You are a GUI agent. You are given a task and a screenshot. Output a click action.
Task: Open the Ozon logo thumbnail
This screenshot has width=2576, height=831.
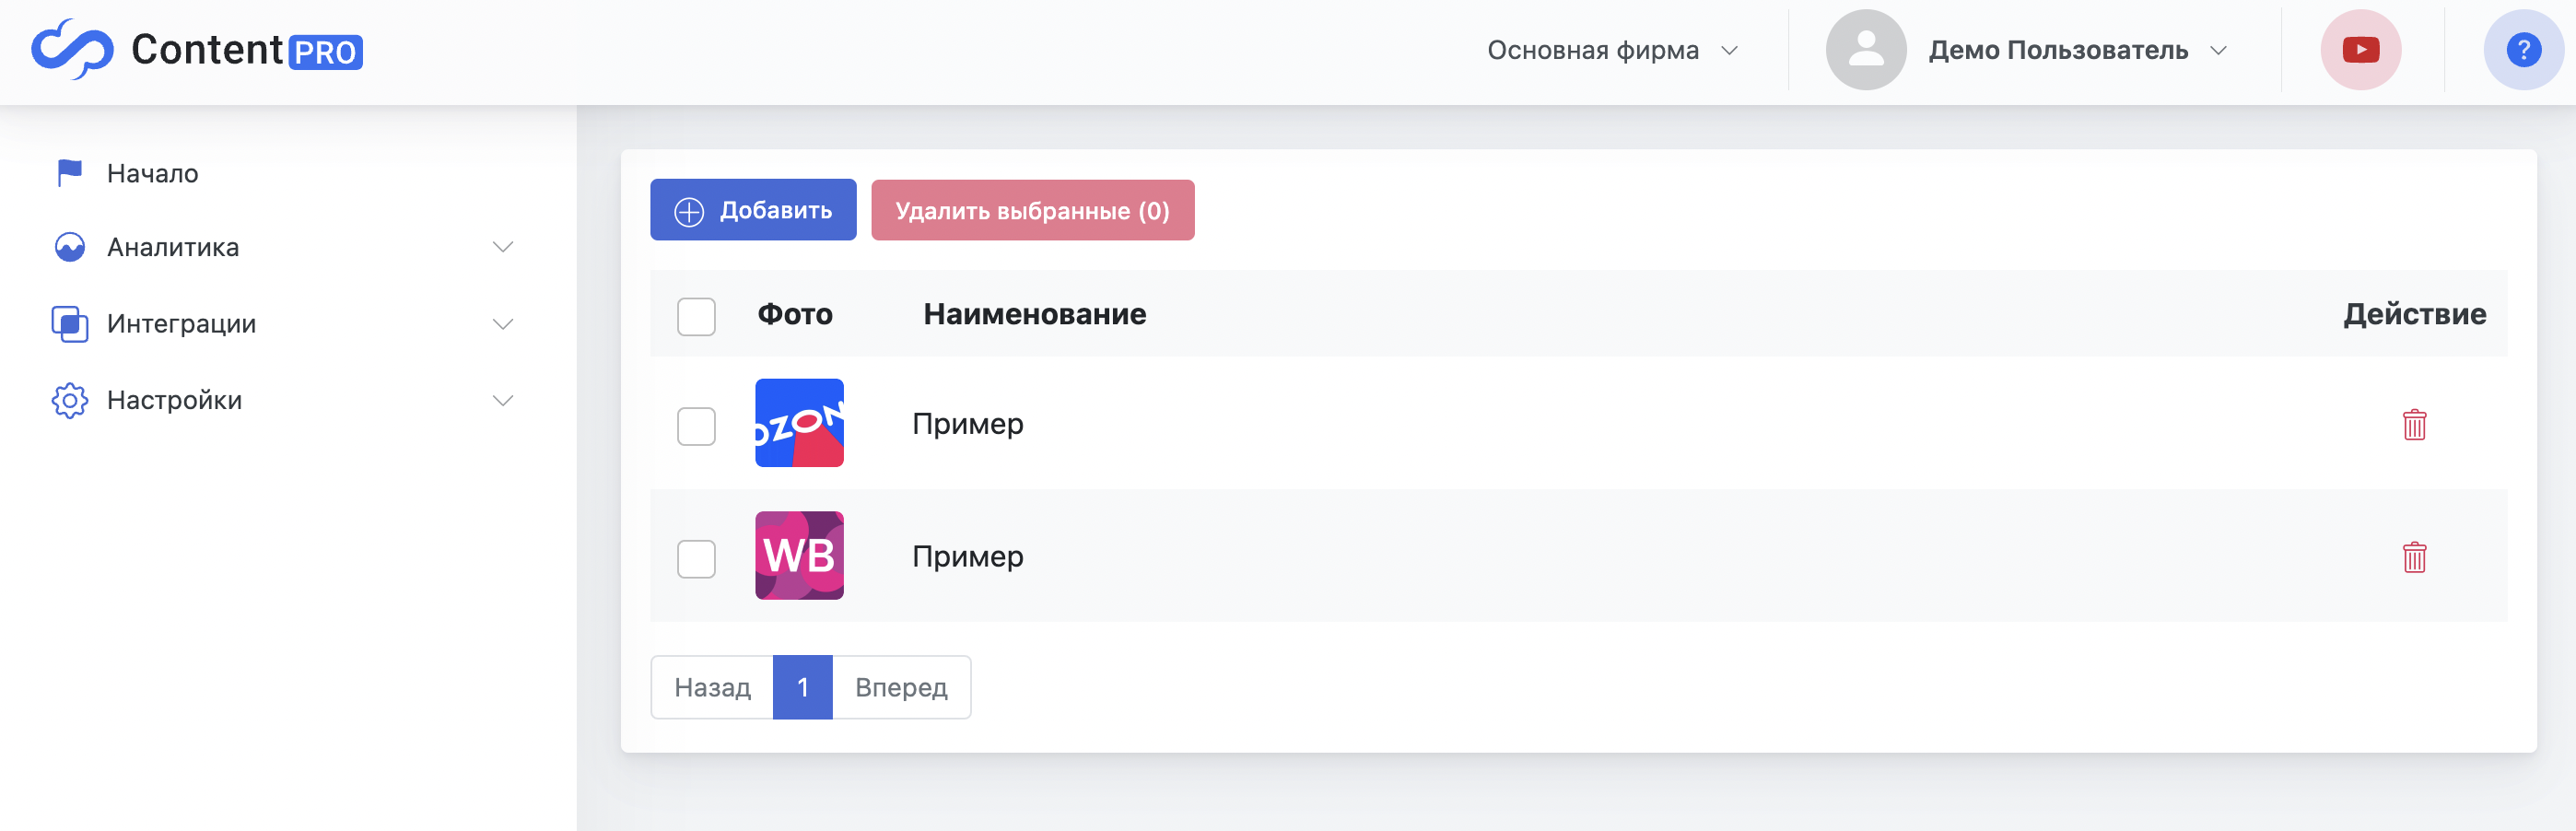point(799,423)
